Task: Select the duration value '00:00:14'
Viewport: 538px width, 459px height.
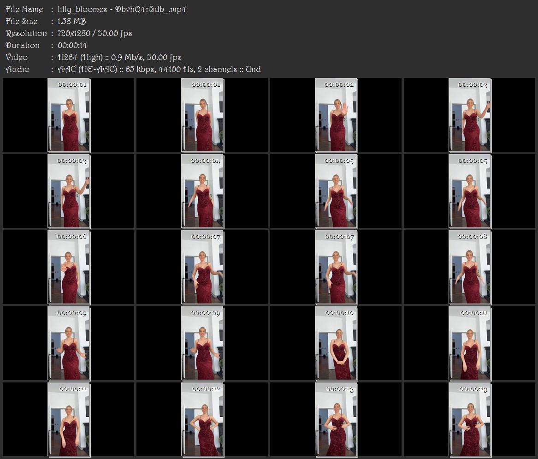Action: [x=72, y=45]
